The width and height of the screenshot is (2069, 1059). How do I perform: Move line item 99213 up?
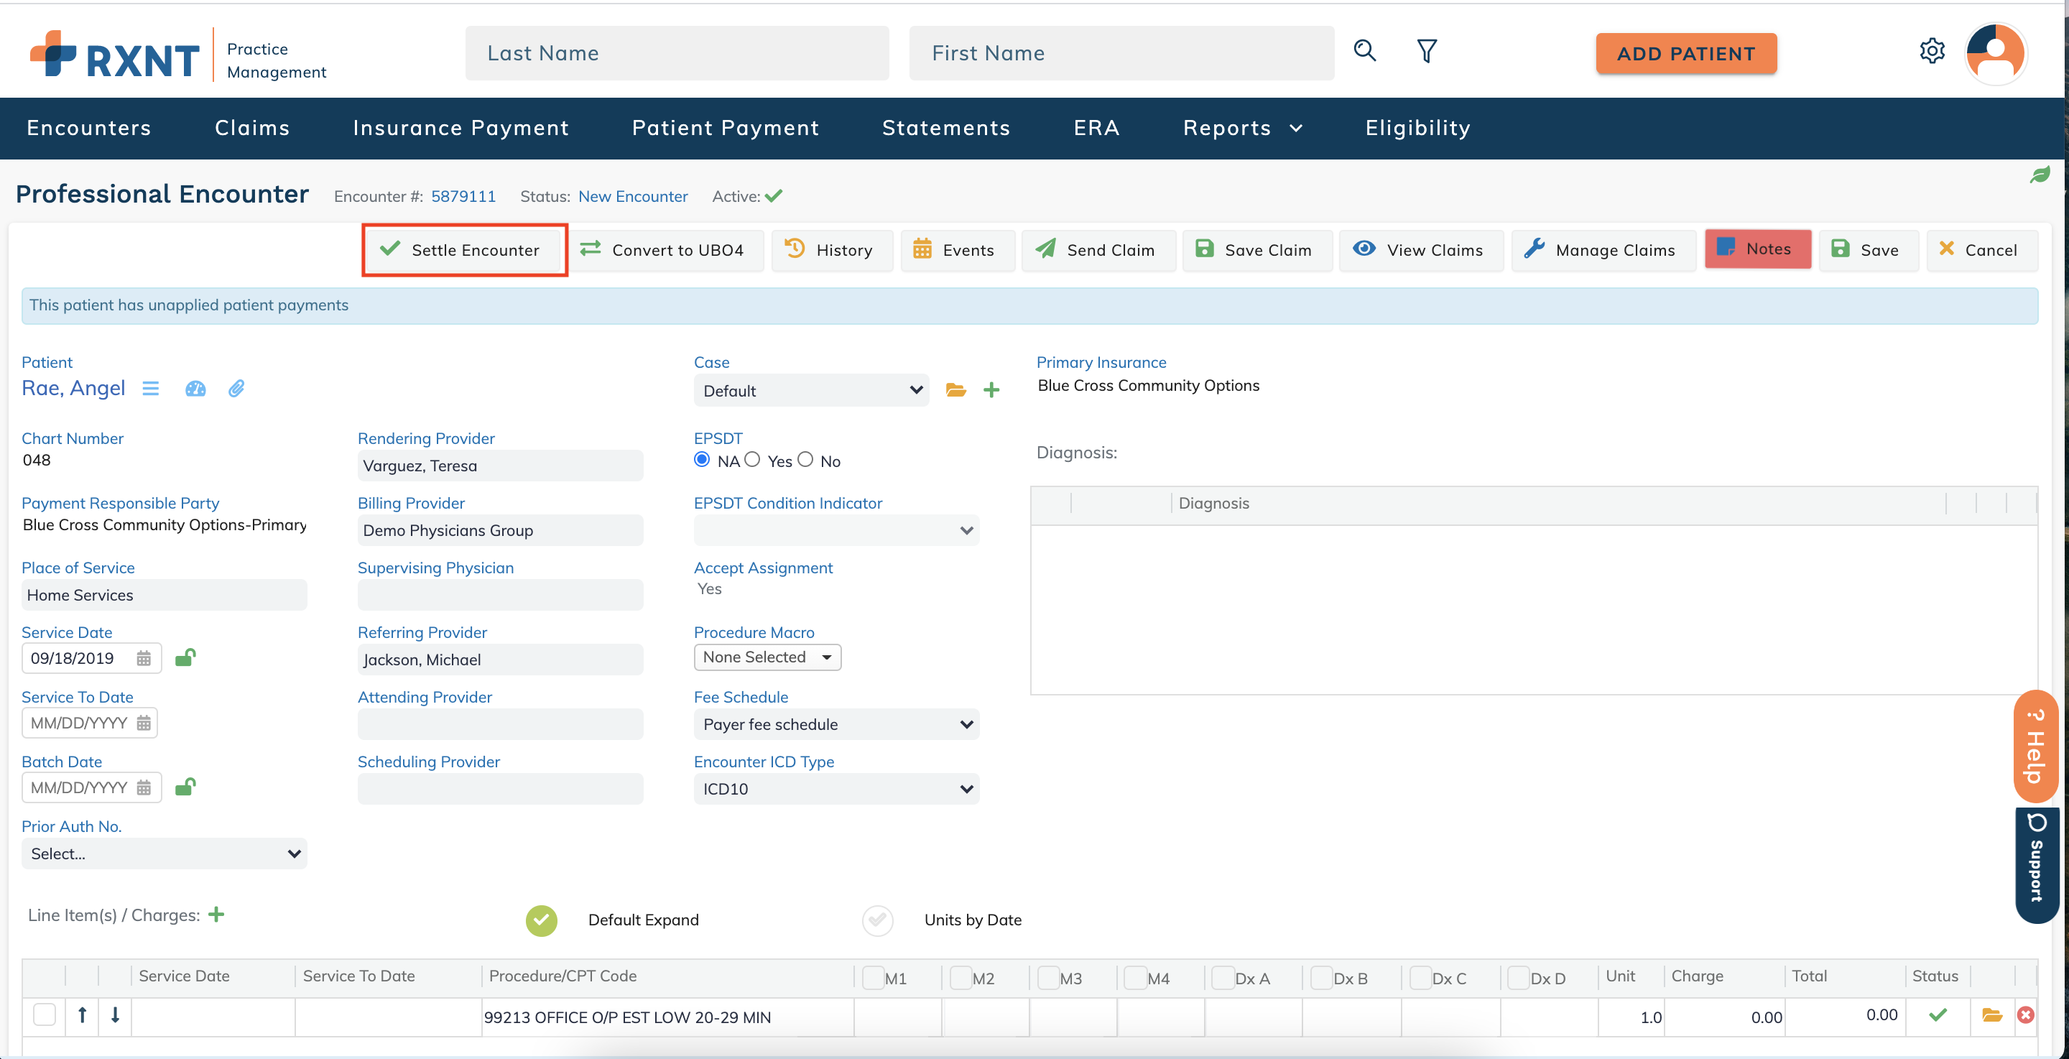point(82,1016)
